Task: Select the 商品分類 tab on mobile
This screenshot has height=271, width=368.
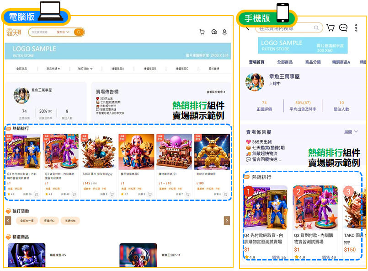Action: pos(313,62)
